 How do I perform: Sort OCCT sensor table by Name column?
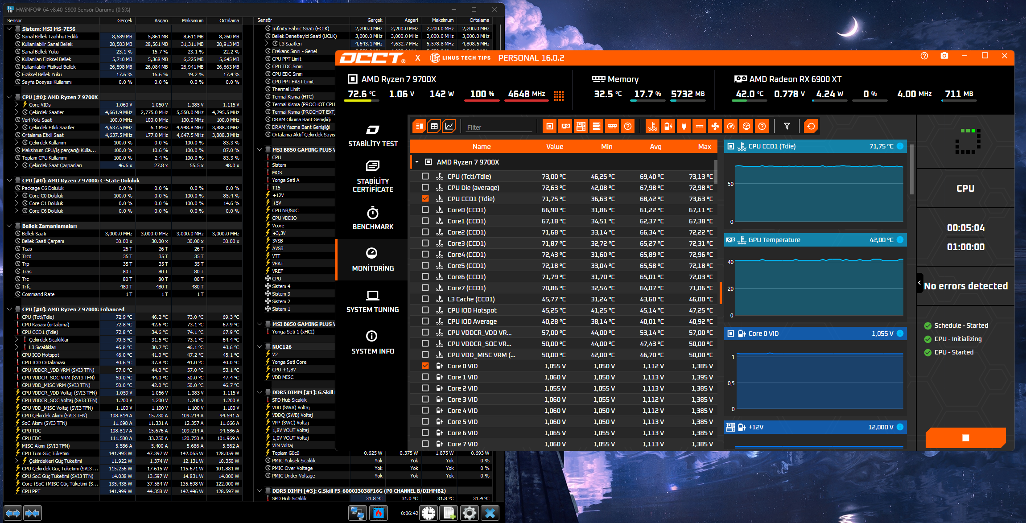[x=482, y=147]
